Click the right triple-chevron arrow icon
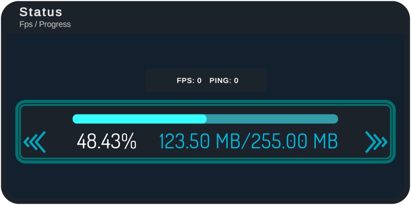The image size is (411, 205). pos(376,142)
